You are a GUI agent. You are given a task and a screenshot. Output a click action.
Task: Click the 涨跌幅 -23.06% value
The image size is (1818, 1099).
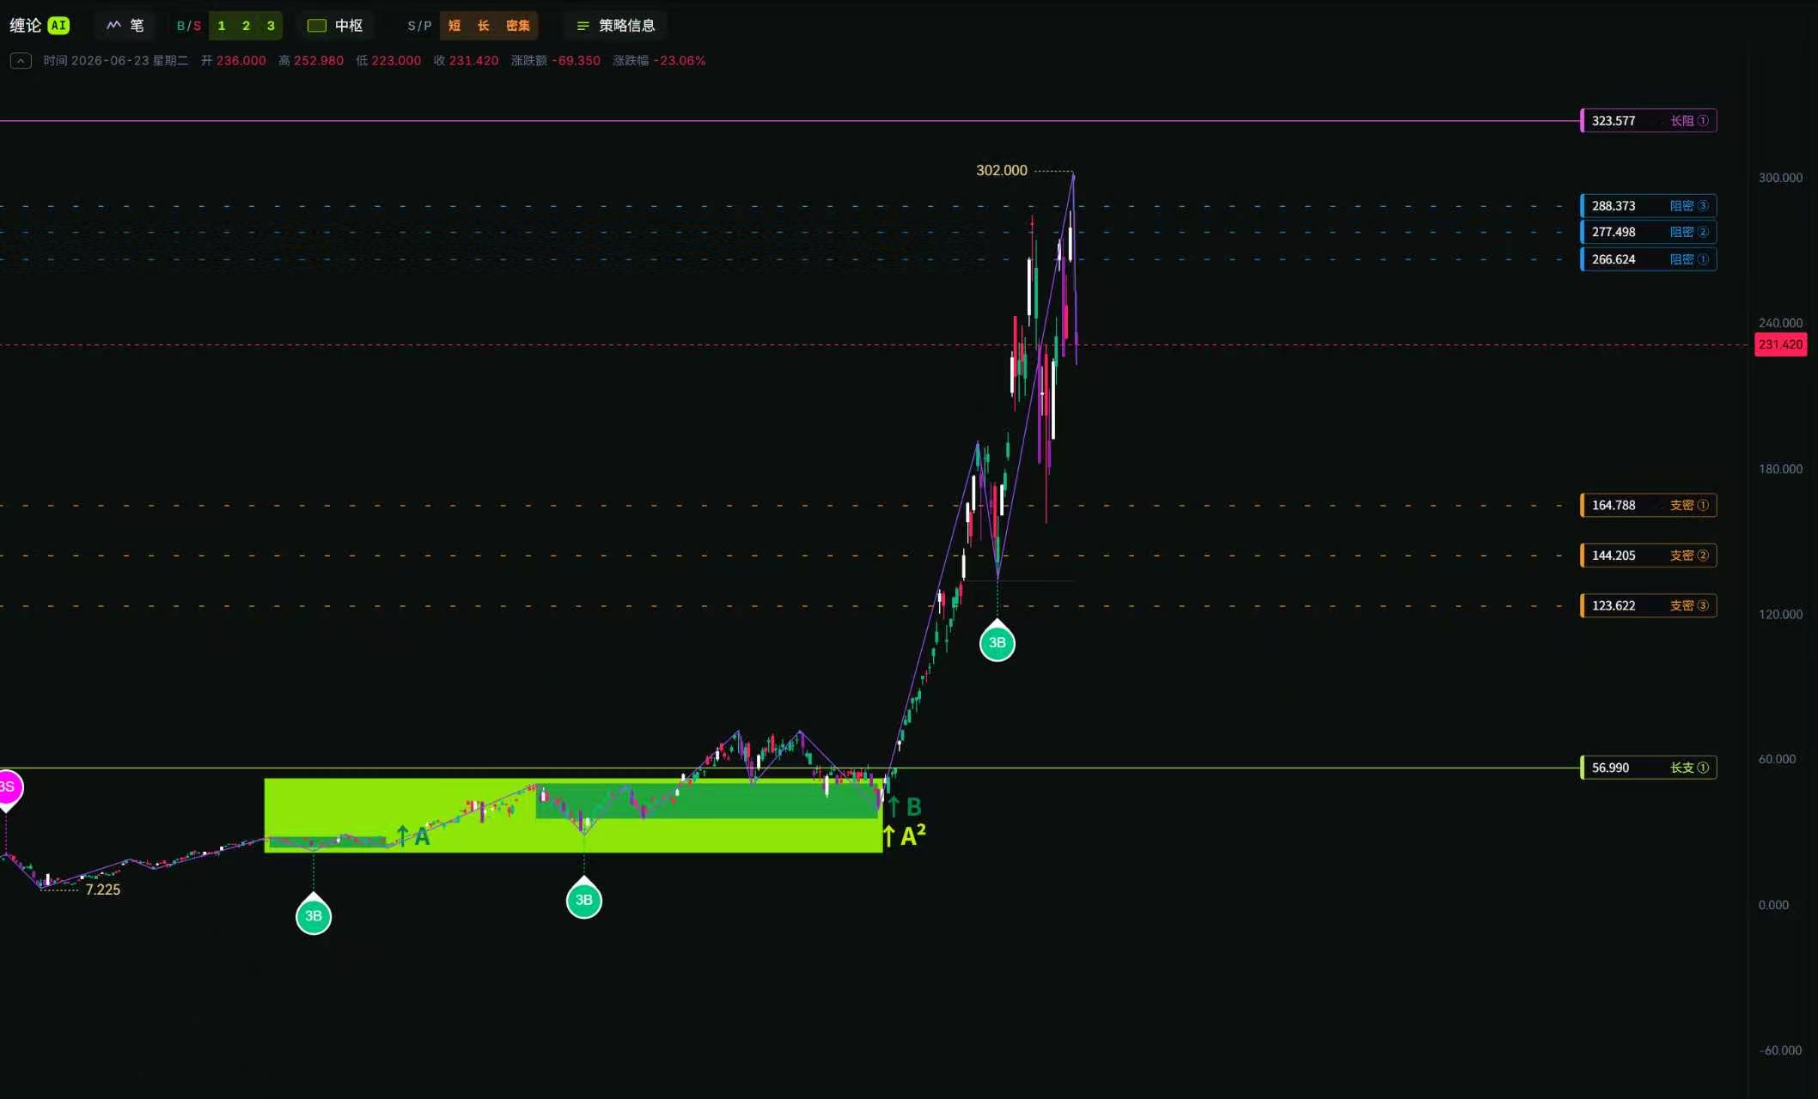tap(679, 61)
